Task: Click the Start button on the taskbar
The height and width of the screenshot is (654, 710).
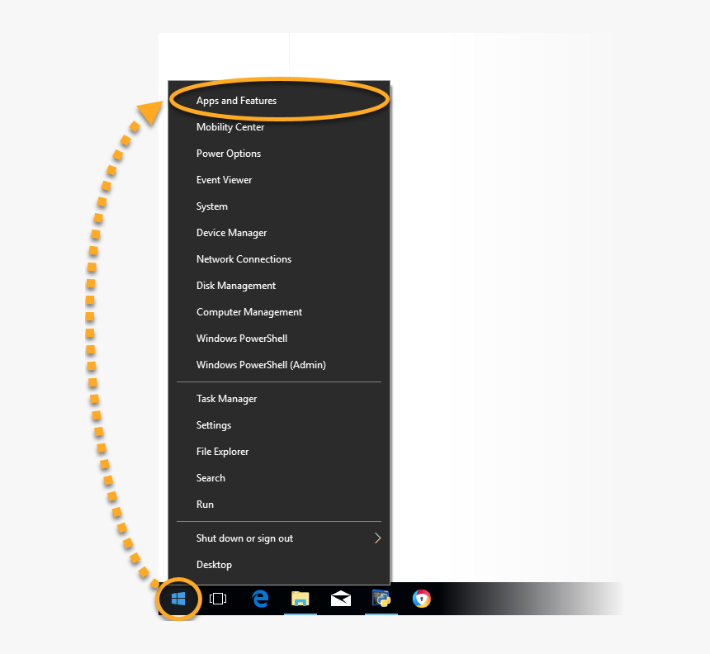Action: click(x=178, y=599)
